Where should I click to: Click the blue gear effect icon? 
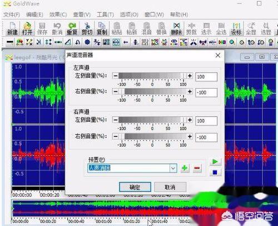tap(87, 42)
